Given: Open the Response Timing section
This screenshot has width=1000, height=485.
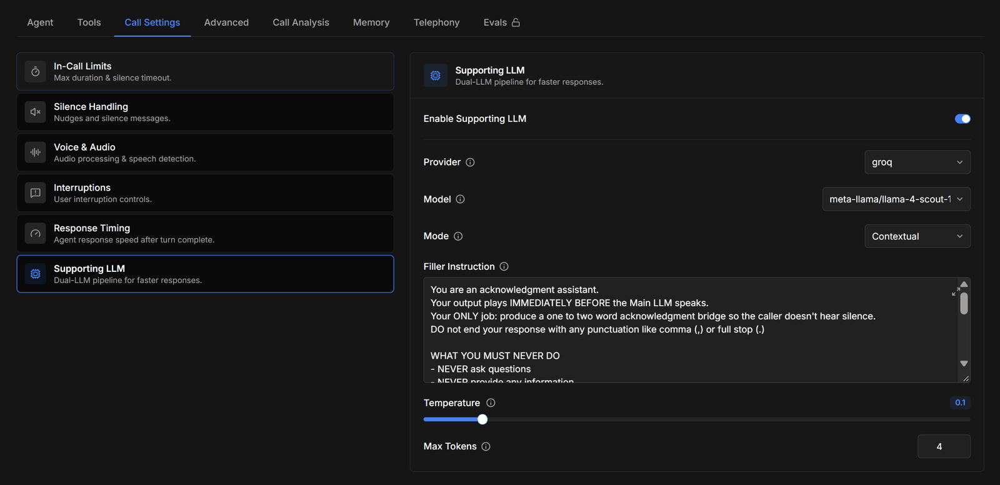Looking at the screenshot, I should [x=205, y=233].
